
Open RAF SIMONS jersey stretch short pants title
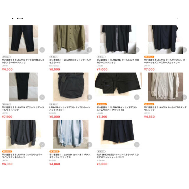[118, 156]
